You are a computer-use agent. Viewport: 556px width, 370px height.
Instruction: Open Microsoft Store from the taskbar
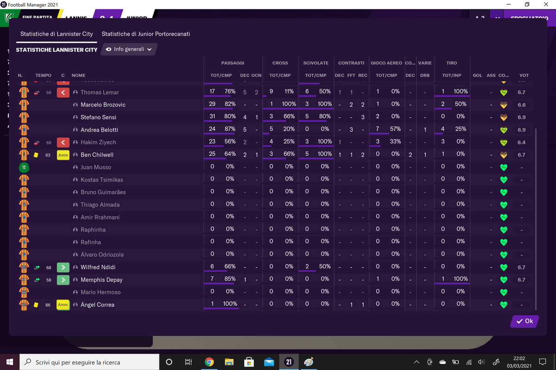tap(249, 362)
